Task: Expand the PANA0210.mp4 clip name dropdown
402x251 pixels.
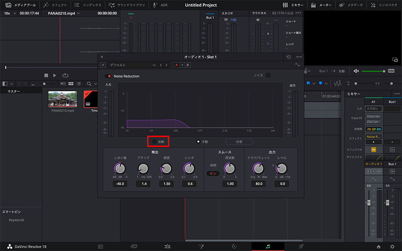Action: point(61,13)
